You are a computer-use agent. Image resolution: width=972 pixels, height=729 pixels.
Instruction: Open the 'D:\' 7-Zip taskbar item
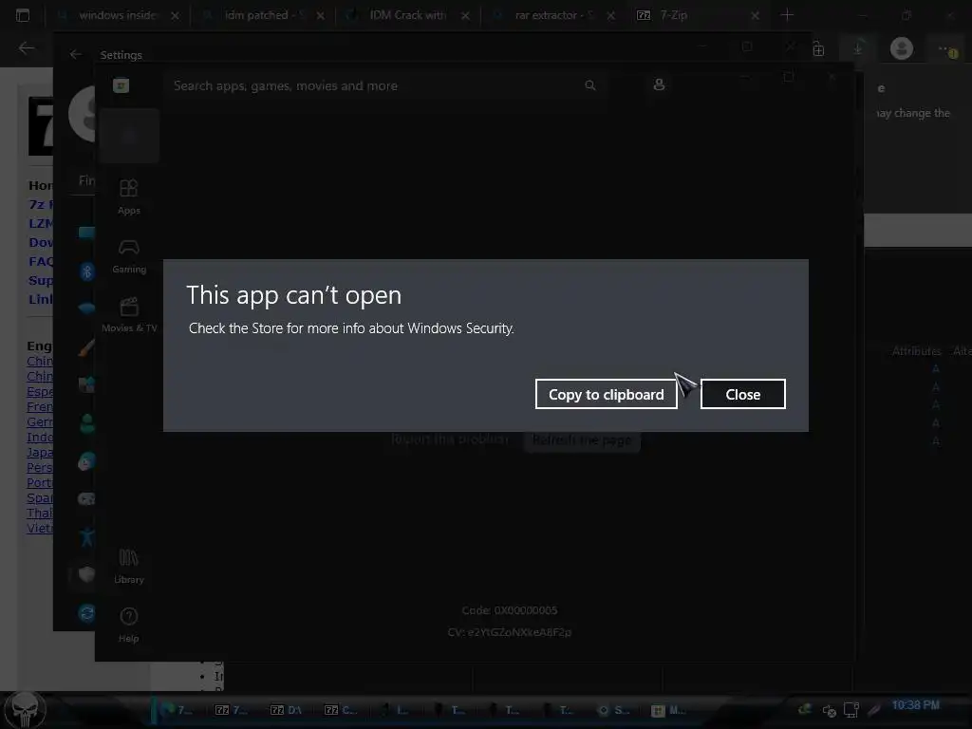[287, 710]
